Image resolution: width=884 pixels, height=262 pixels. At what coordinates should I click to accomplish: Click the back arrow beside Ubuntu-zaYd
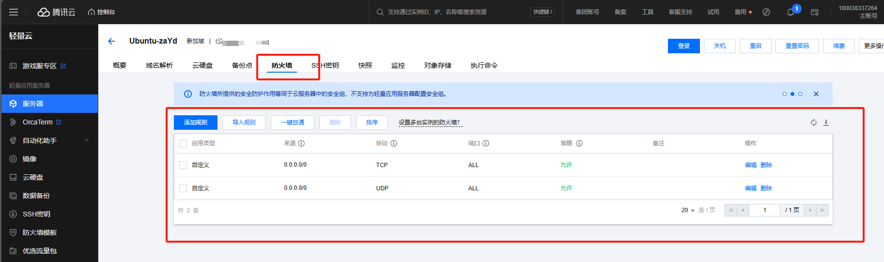(x=111, y=41)
